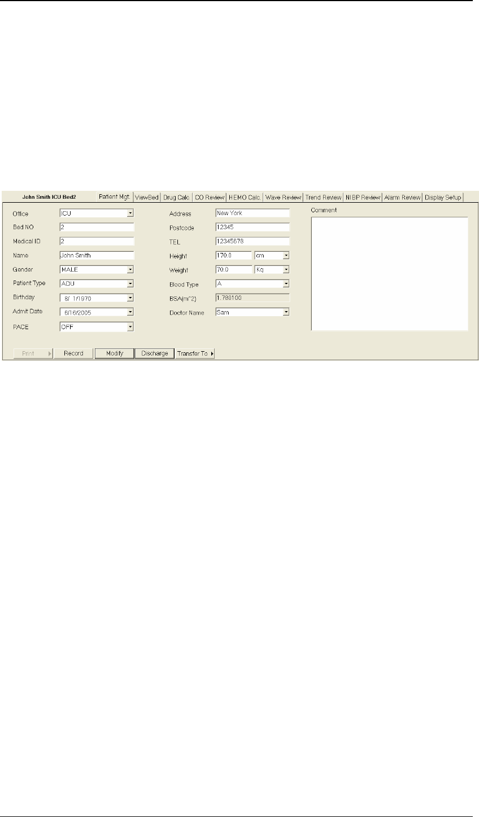Expand the Office dropdown showing ICU
479x817 pixels.
point(130,213)
